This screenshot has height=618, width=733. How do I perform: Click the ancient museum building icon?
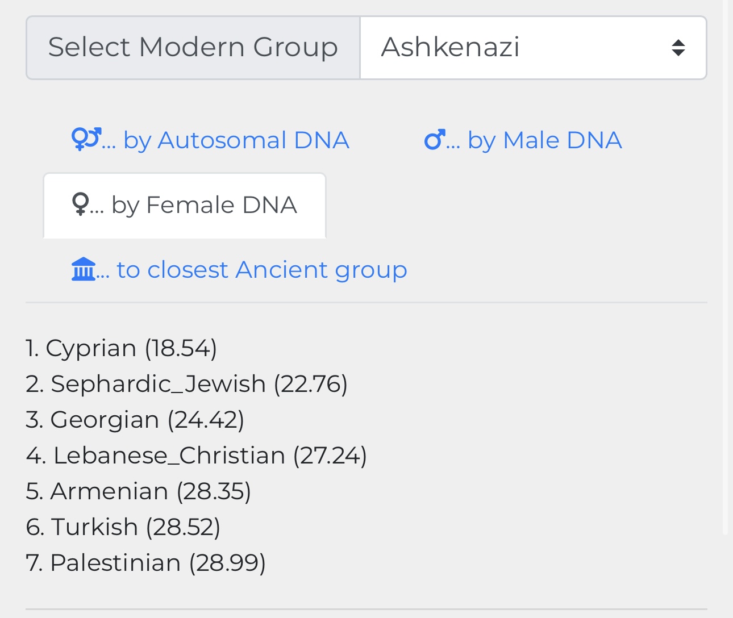point(84,269)
